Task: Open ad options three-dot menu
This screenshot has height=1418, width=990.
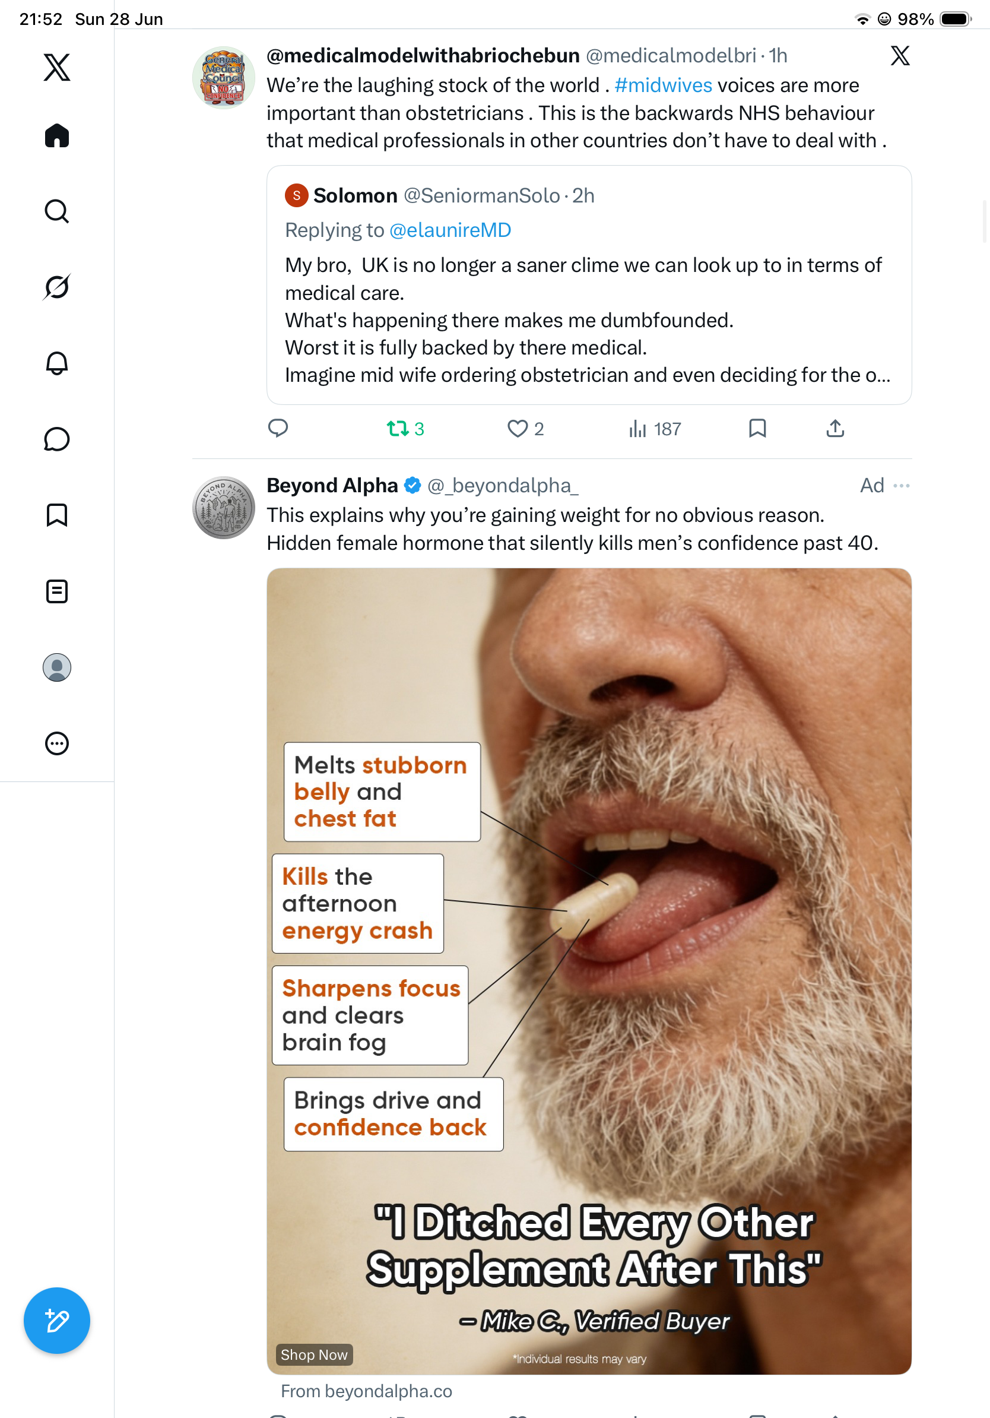Action: coord(902,485)
